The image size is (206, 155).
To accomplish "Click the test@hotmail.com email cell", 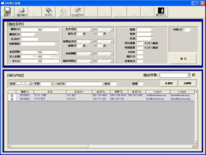I will click(x=158, y=99).
